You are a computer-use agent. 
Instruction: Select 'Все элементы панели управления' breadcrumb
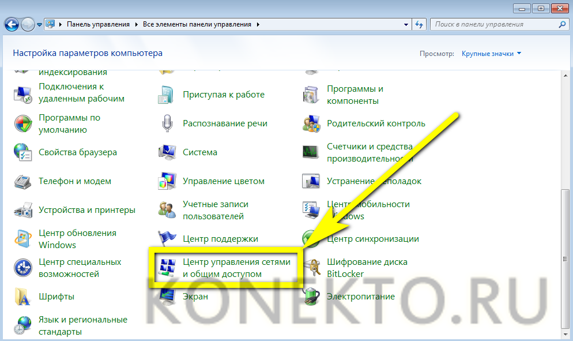[197, 25]
